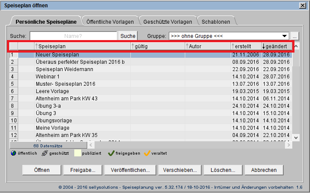
Task: Click row number 9 header cell
Action: point(14,113)
